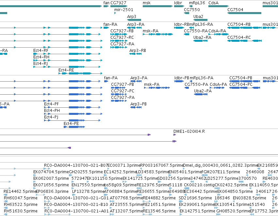
Task: Select the ldbr gene annotation
Action: [x=179, y=6]
